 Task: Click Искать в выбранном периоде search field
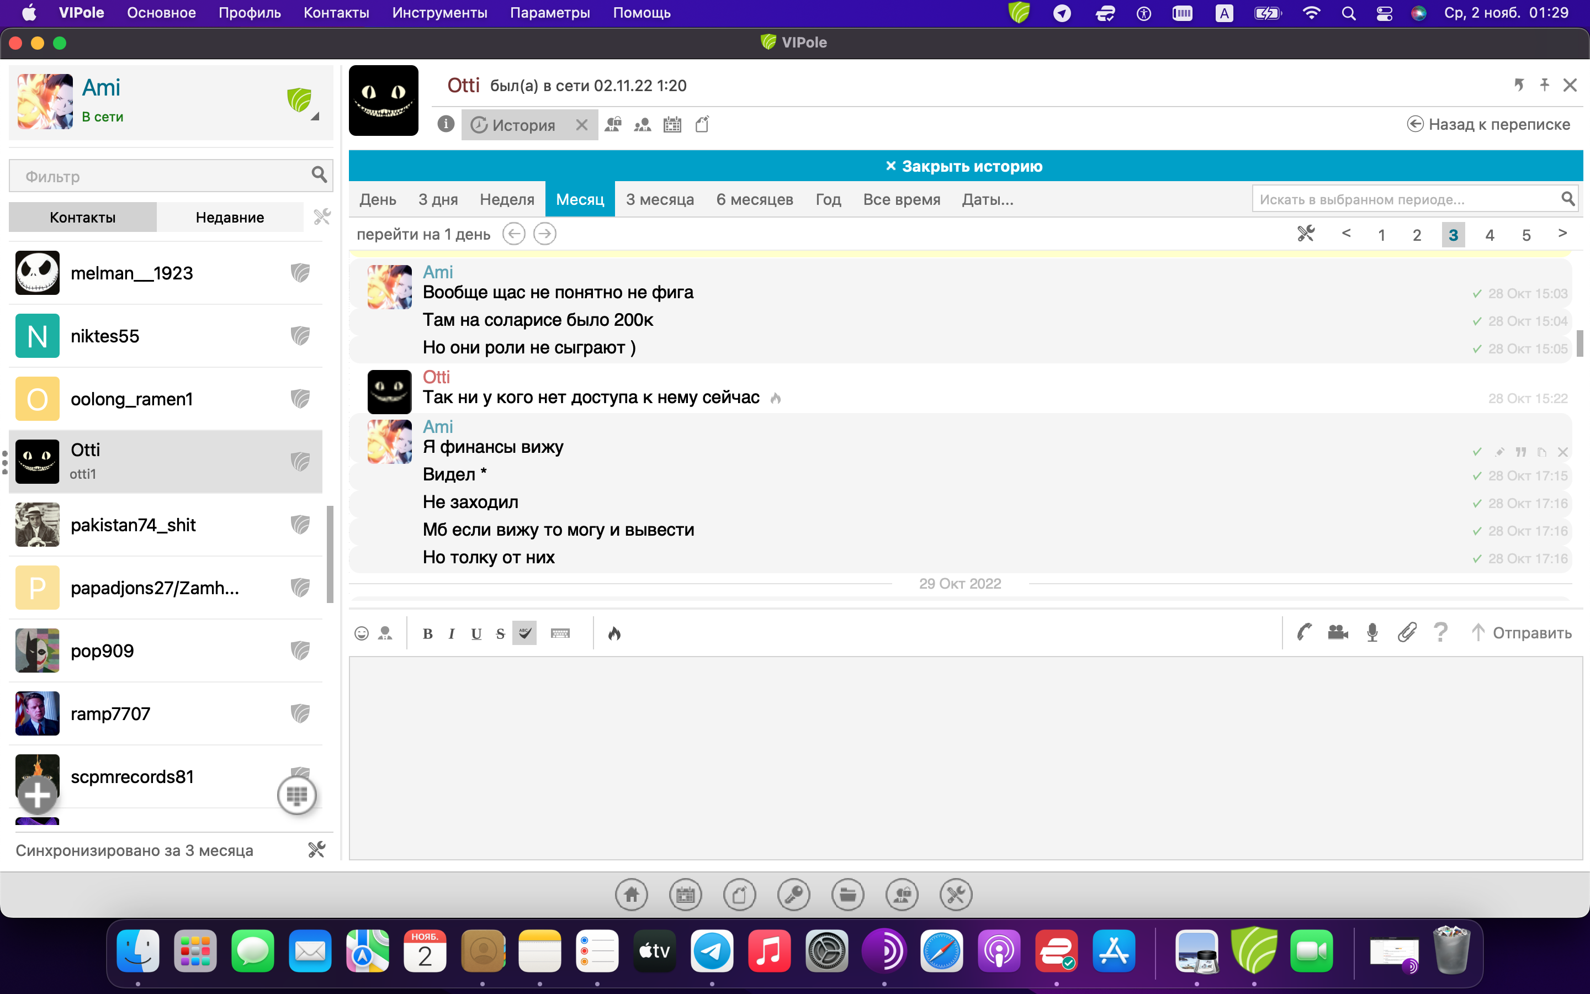pos(1414,199)
